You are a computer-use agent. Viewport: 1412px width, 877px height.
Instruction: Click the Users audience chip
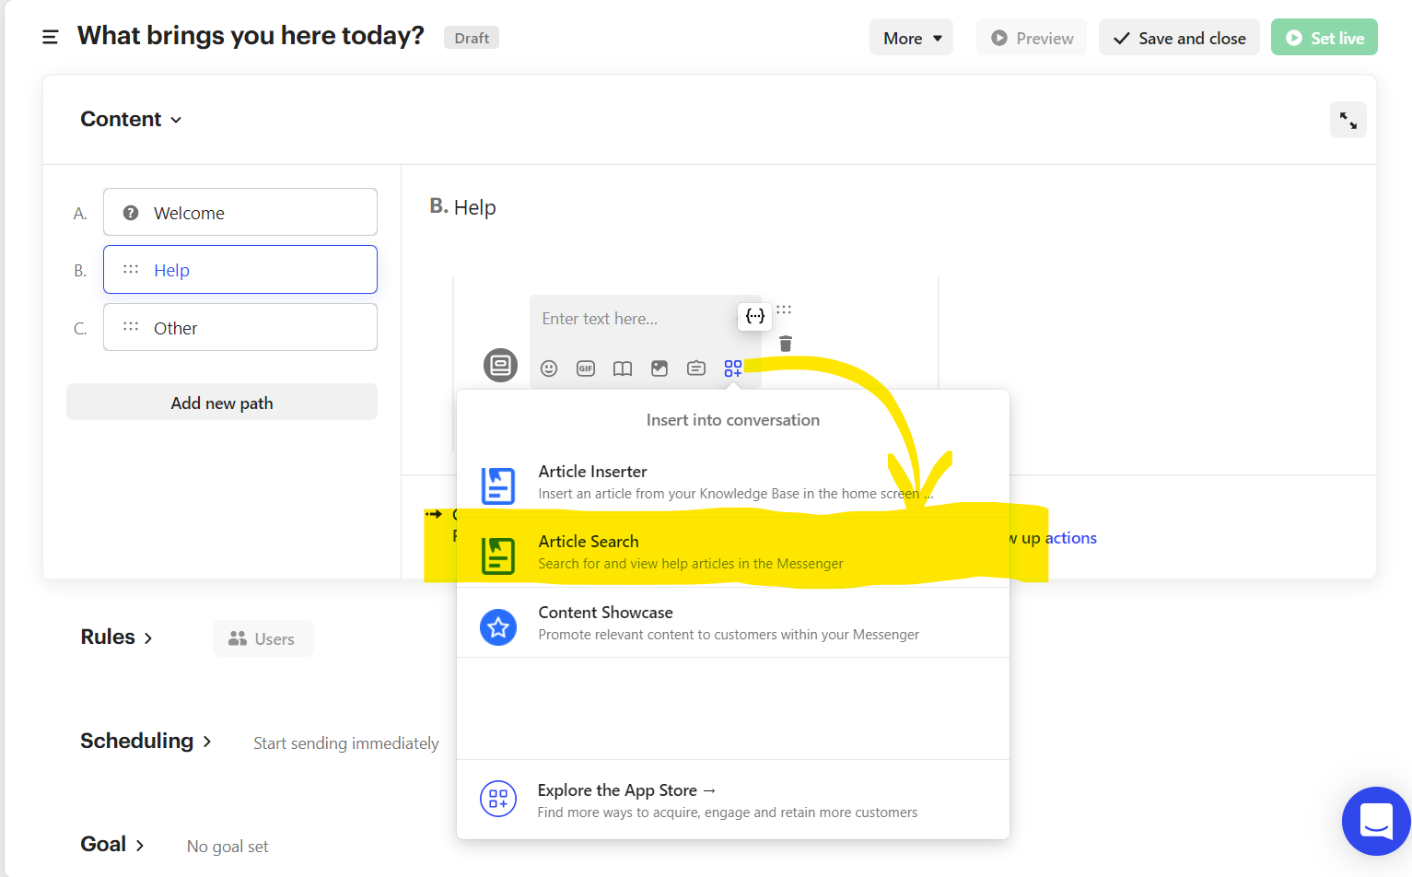click(x=263, y=638)
